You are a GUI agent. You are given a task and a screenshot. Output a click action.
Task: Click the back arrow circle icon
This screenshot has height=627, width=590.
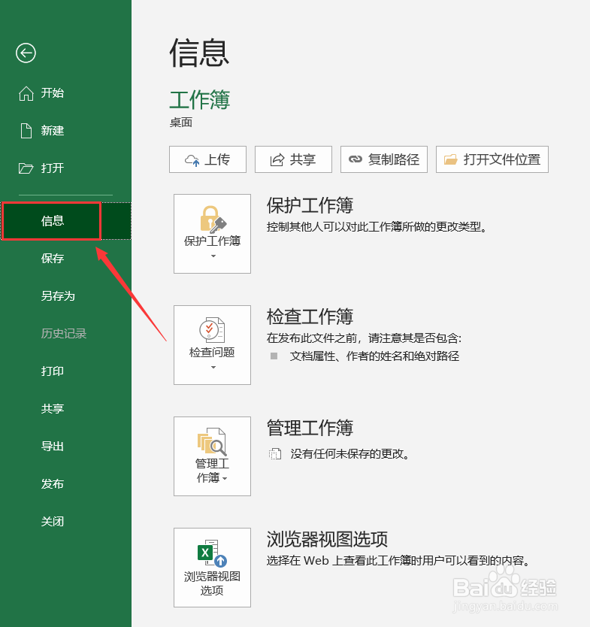(x=26, y=53)
